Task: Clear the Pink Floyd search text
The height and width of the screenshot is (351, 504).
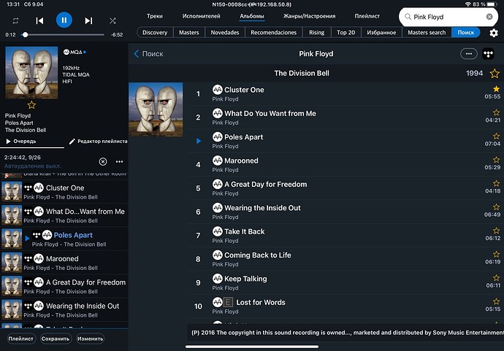Action: coord(489,17)
